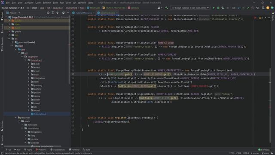
Task: Click the Project panel horizontal scrollbar
Action: pyautogui.click(x=33, y=146)
